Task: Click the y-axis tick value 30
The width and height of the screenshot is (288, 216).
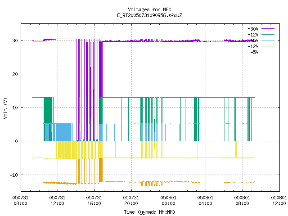Action: pyautogui.click(x=15, y=40)
